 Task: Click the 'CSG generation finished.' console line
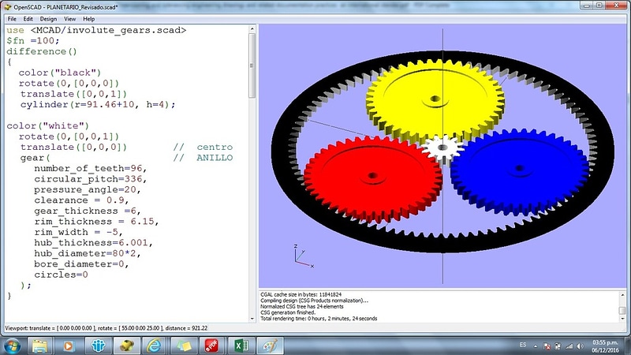tap(288, 312)
